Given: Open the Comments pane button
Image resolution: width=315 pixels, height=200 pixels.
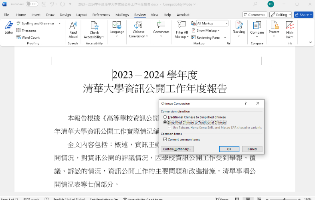Looking at the screenshot, I should pos(255,15).
